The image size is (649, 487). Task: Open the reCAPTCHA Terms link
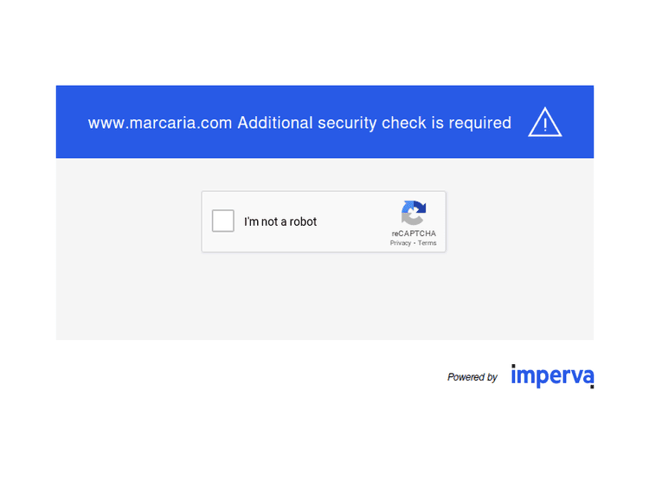coord(427,243)
